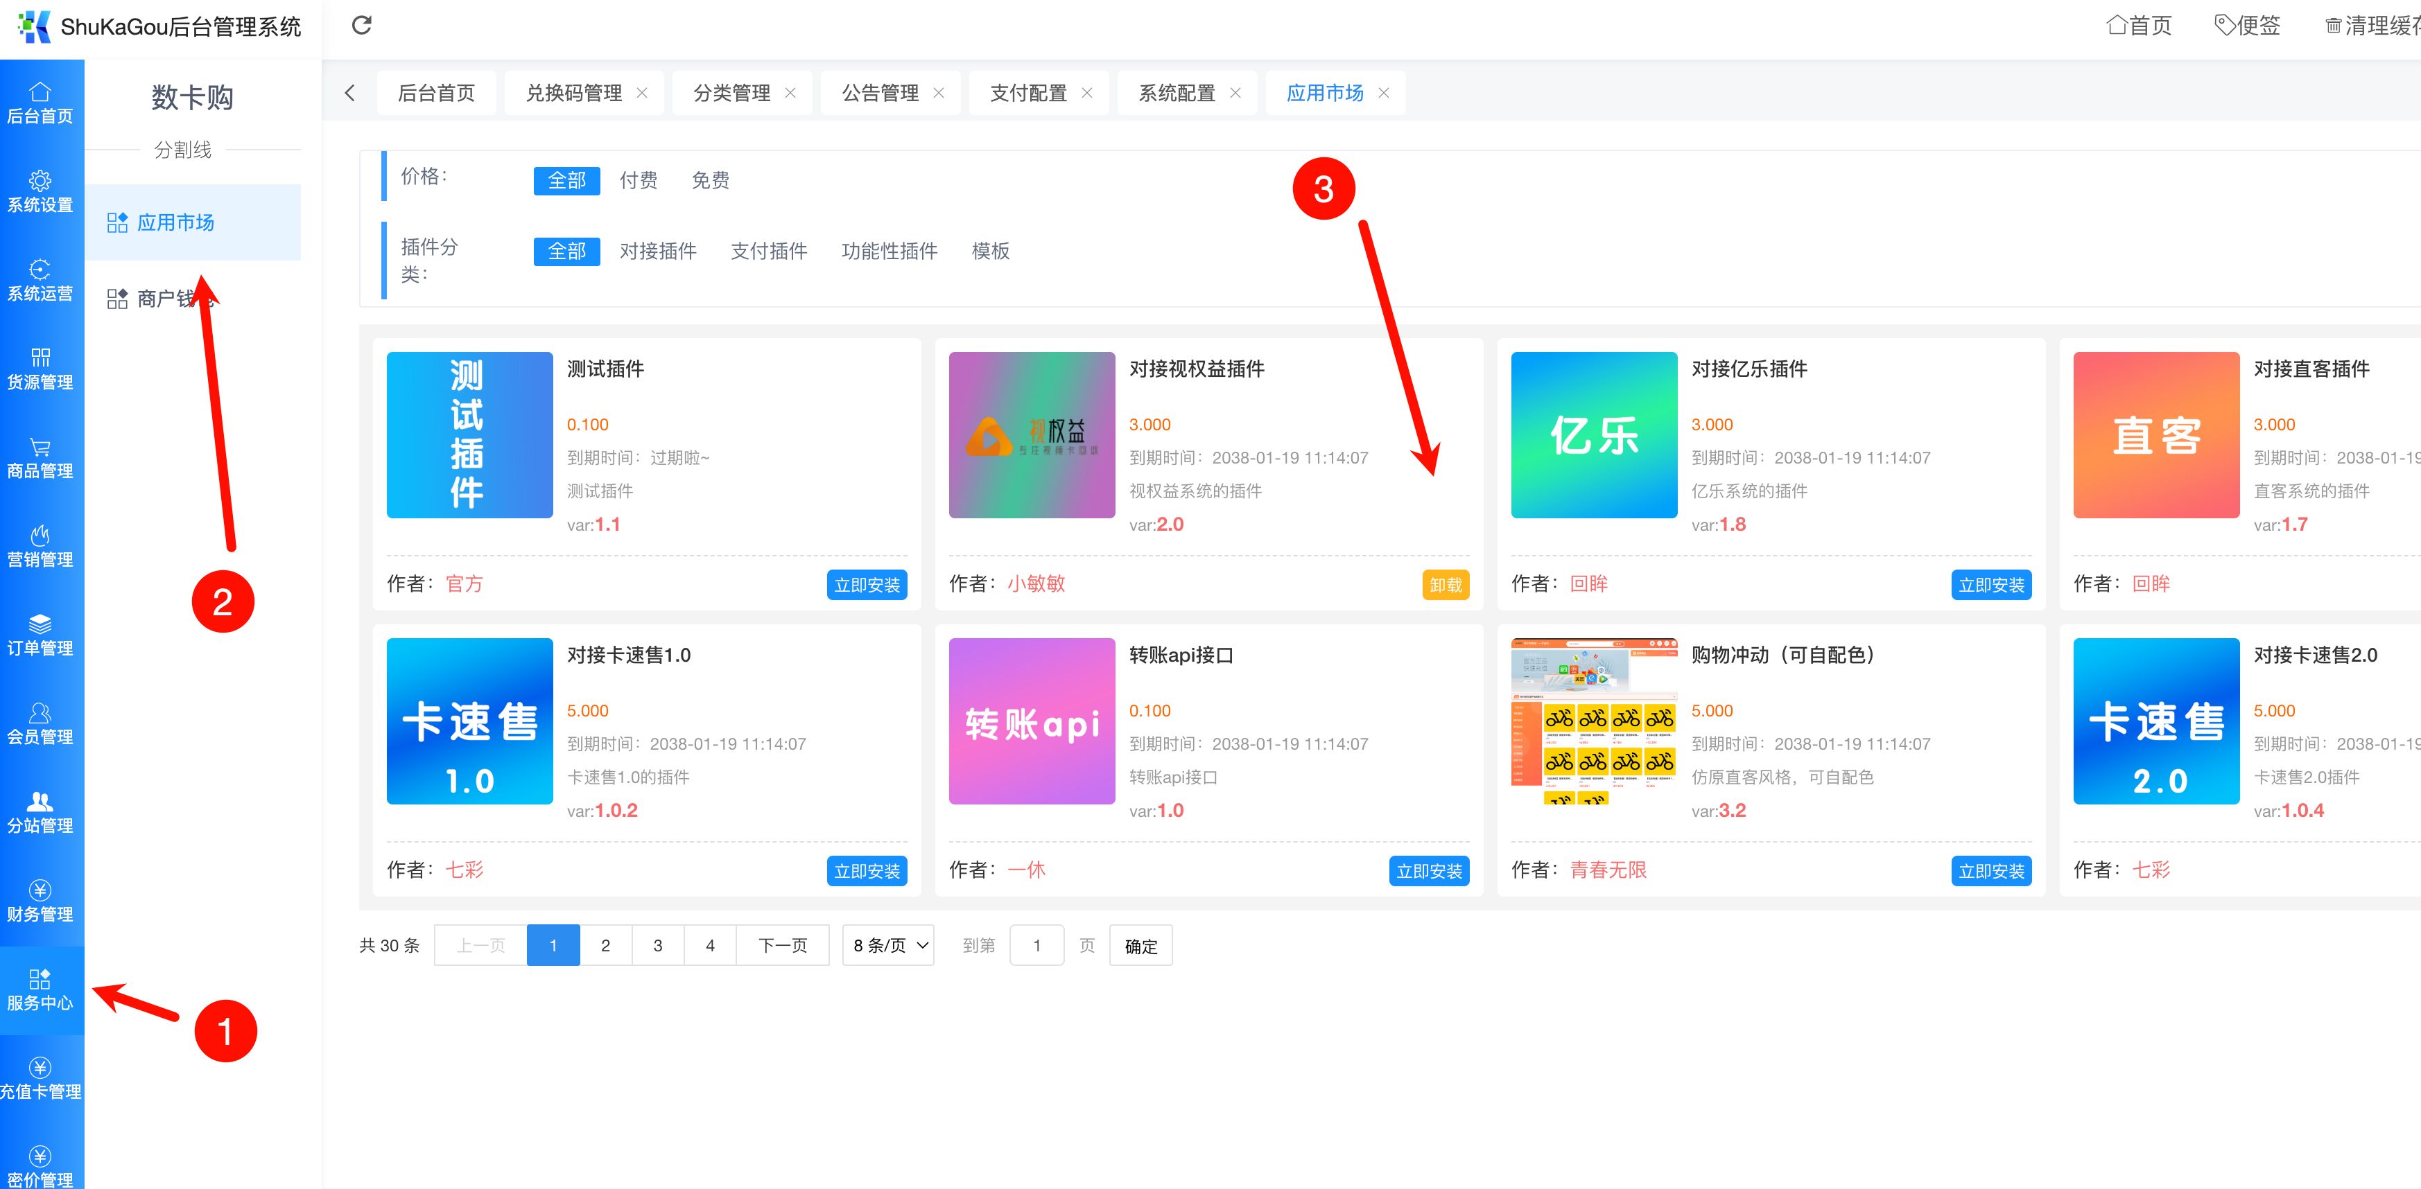Click 清理缓存 in the top bar
2421x1189 pixels.
(2368, 26)
